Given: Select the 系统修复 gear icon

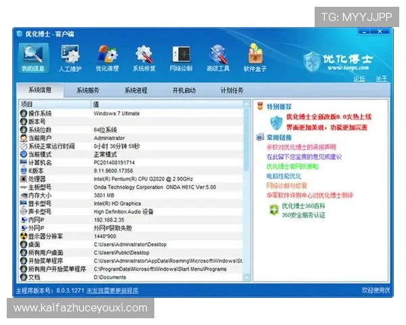Looking at the screenshot, I should [x=144, y=57].
